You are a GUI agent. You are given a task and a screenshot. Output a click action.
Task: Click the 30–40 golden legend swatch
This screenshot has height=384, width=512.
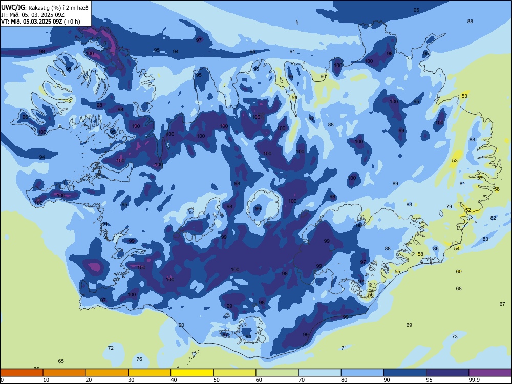pos(150,373)
